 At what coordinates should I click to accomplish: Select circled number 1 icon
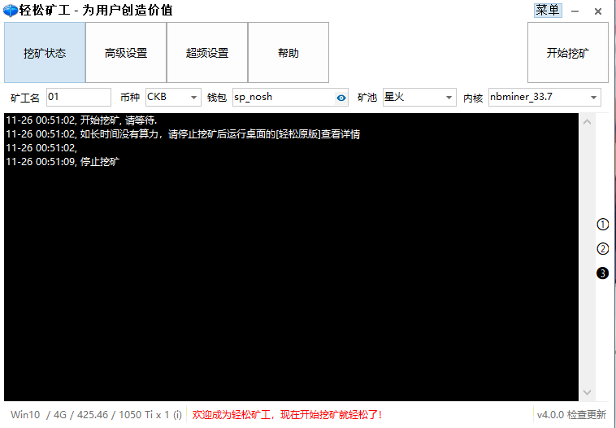tap(602, 225)
